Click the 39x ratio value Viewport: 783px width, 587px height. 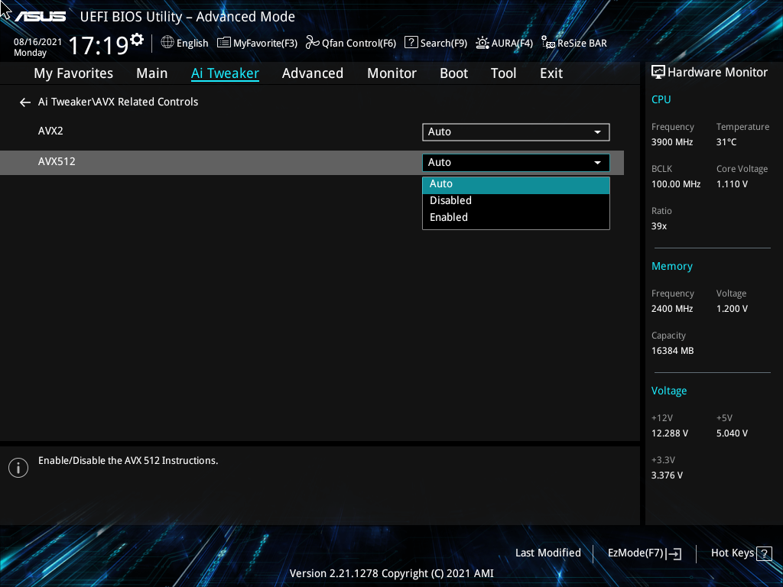(x=658, y=226)
